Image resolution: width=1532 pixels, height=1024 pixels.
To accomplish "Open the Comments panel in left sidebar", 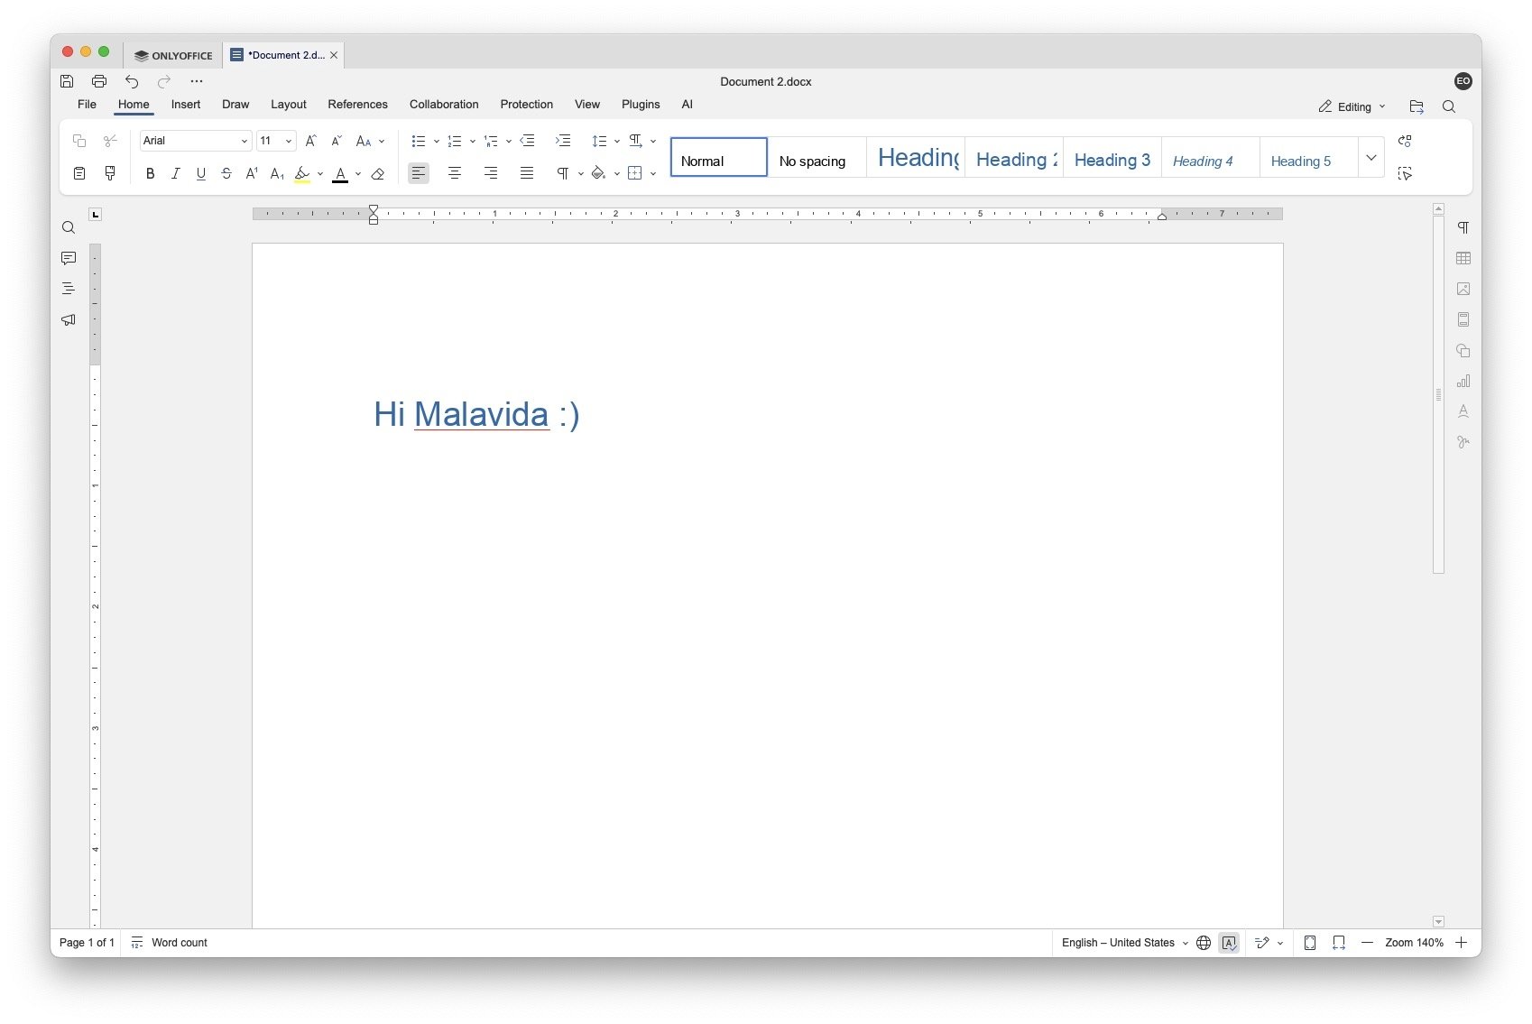I will [x=69, y=259].
